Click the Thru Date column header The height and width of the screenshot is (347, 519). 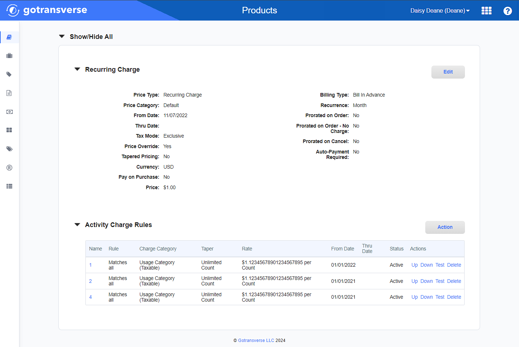coord(367,249)
